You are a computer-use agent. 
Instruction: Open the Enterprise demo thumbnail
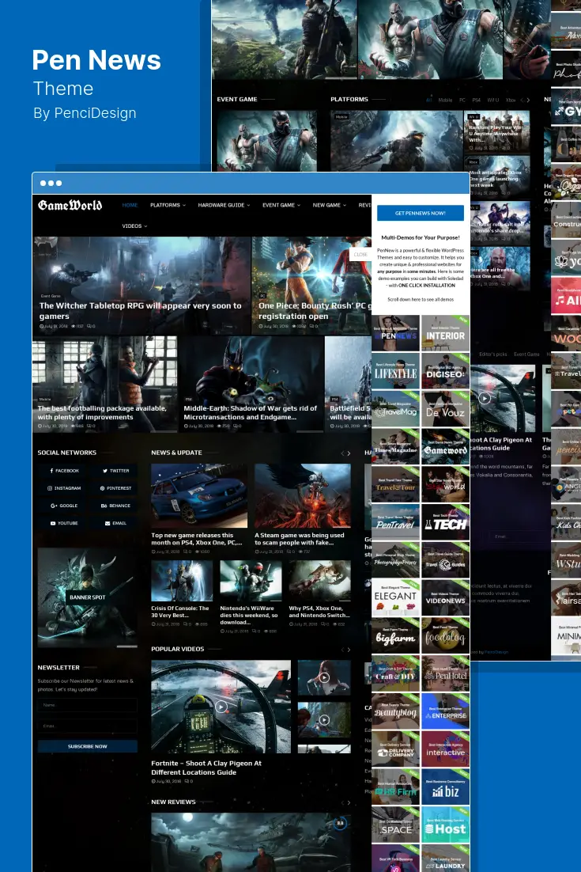point(446,711)
